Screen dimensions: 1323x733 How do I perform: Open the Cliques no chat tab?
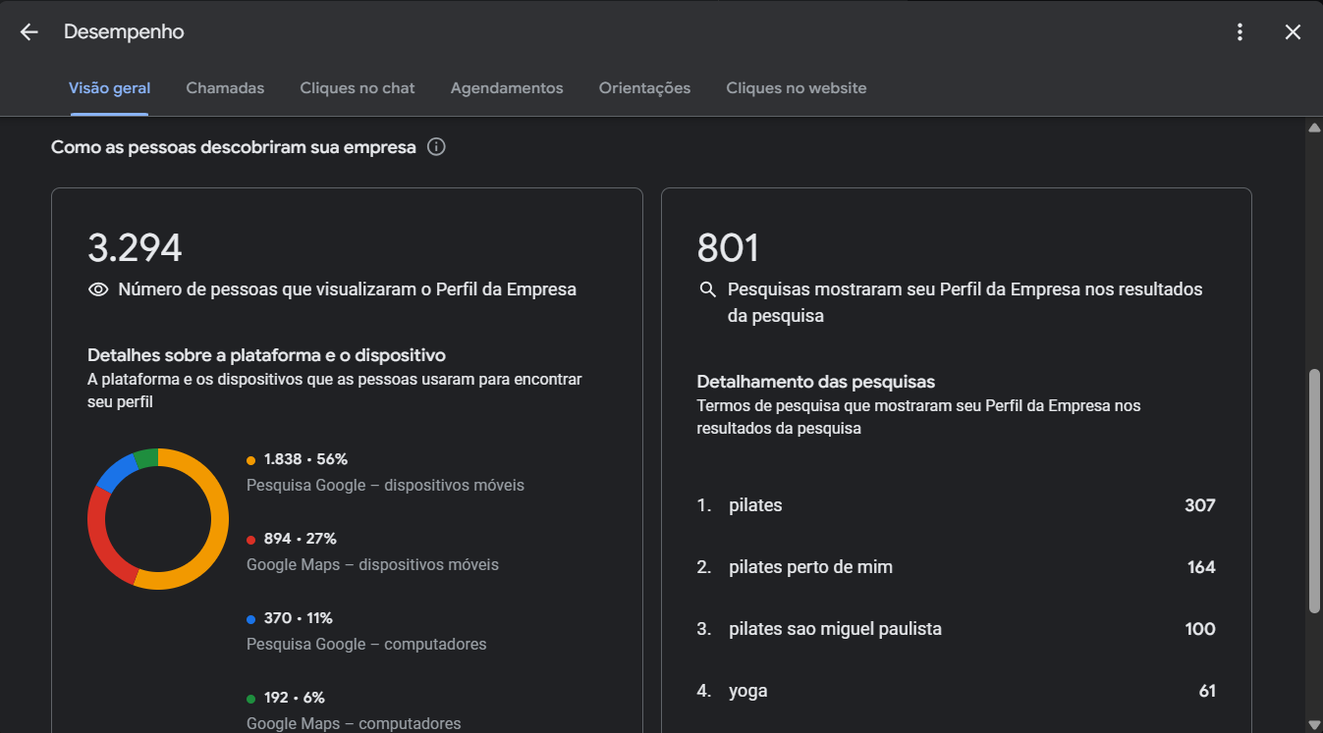coord(358,88)
